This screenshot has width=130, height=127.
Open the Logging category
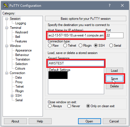point(21,23)
